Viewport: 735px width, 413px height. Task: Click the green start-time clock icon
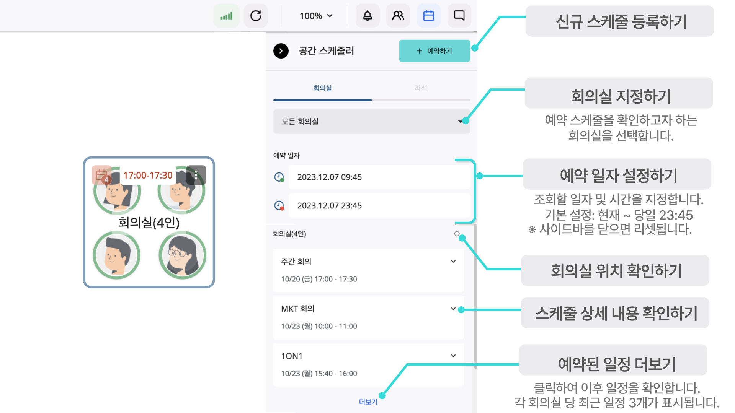(x=280, y=177)
